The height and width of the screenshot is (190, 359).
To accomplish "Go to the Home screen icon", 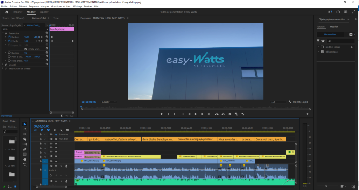I will pos(7,12).
